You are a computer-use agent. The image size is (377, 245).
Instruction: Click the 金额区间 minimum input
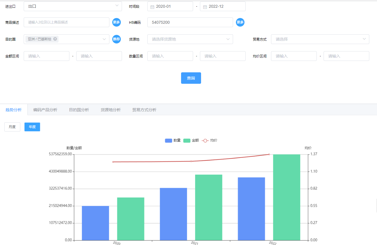pyautogui.click(x=47, y=56)
